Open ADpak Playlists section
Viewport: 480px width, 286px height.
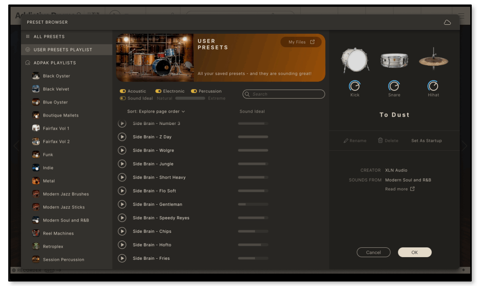[x=67, y=63]
